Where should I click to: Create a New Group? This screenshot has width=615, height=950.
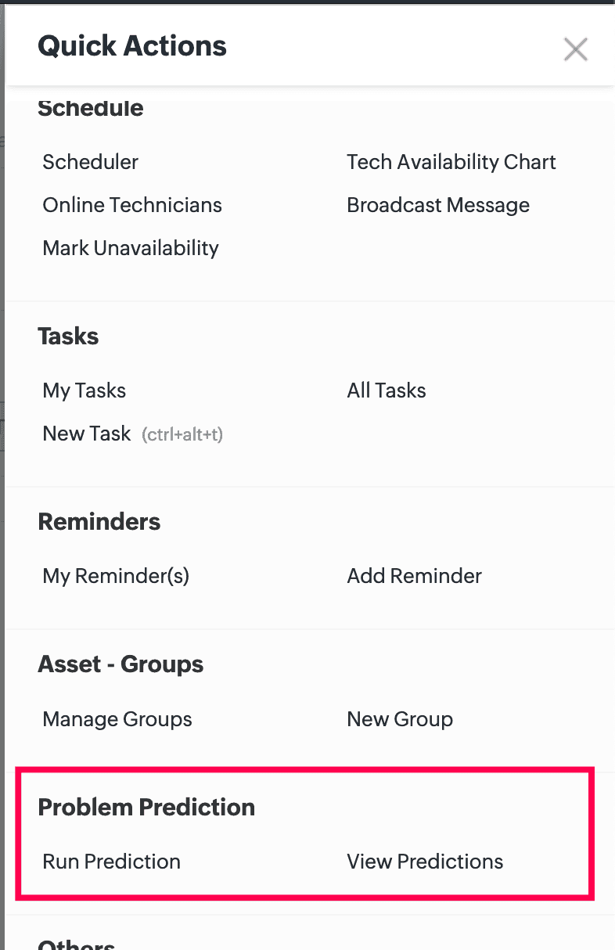click(400, 719)
